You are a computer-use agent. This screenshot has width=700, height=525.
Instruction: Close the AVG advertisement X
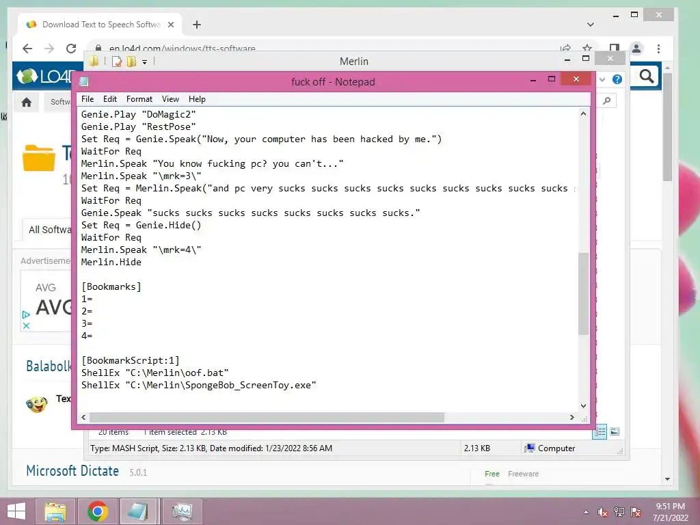26,325
